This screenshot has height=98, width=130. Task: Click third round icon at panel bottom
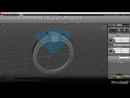(x=112, y=78)
